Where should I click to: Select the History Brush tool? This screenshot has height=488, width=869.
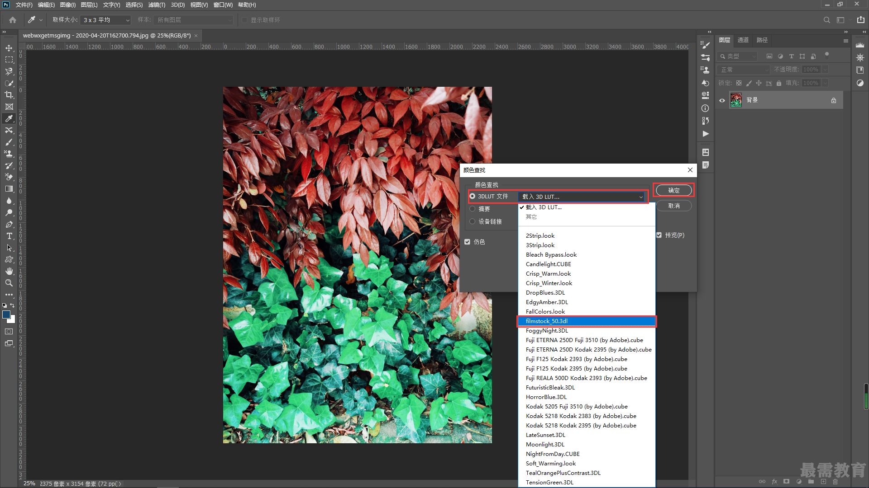tap(9, 165)
